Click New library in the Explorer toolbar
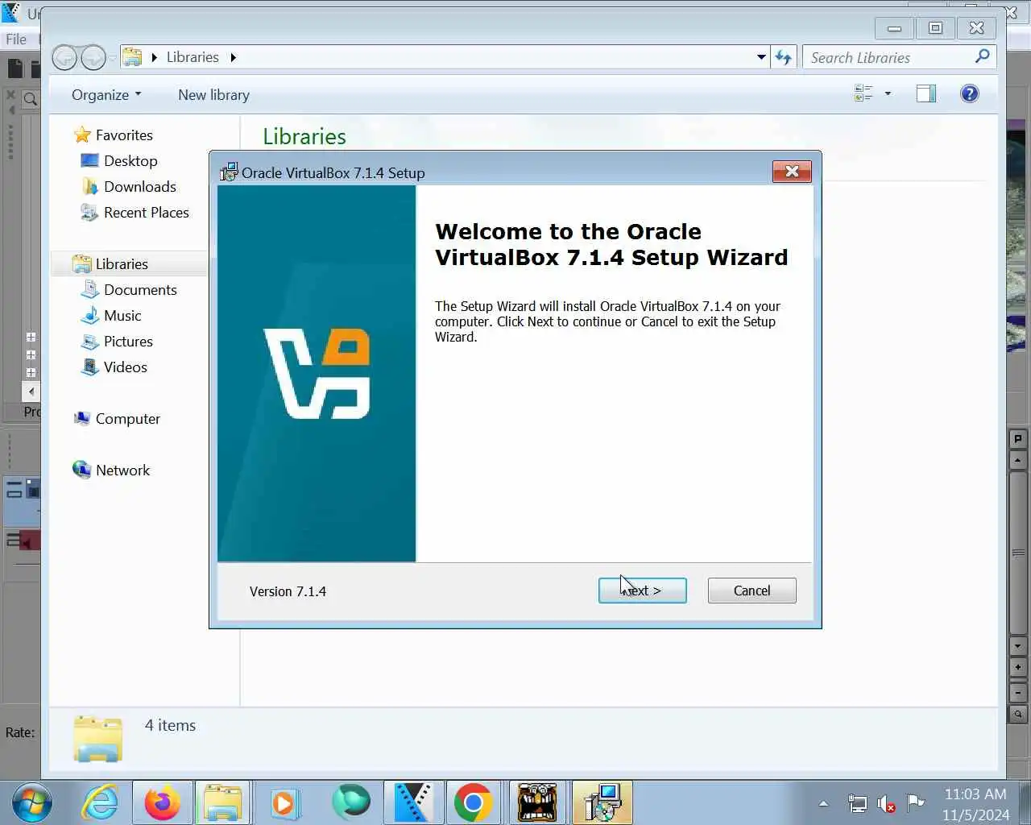1031x825 pixels. [213, 95]
